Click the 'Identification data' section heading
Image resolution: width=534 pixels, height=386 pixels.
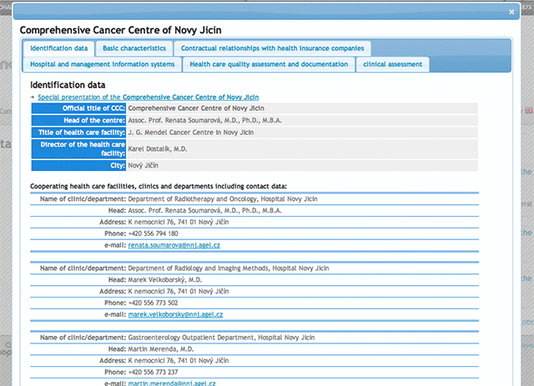[68, 85]
